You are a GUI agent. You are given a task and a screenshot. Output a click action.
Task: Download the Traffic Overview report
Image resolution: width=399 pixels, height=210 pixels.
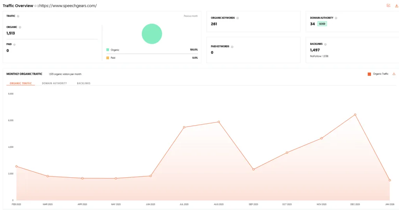(396, 5)
